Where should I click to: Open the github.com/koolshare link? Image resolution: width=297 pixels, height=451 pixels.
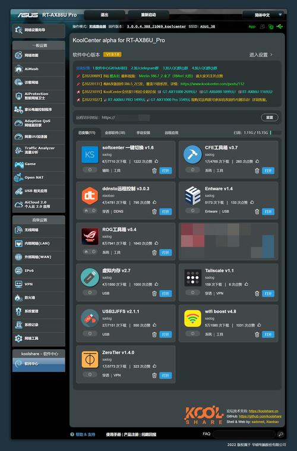tap(260, 416)
